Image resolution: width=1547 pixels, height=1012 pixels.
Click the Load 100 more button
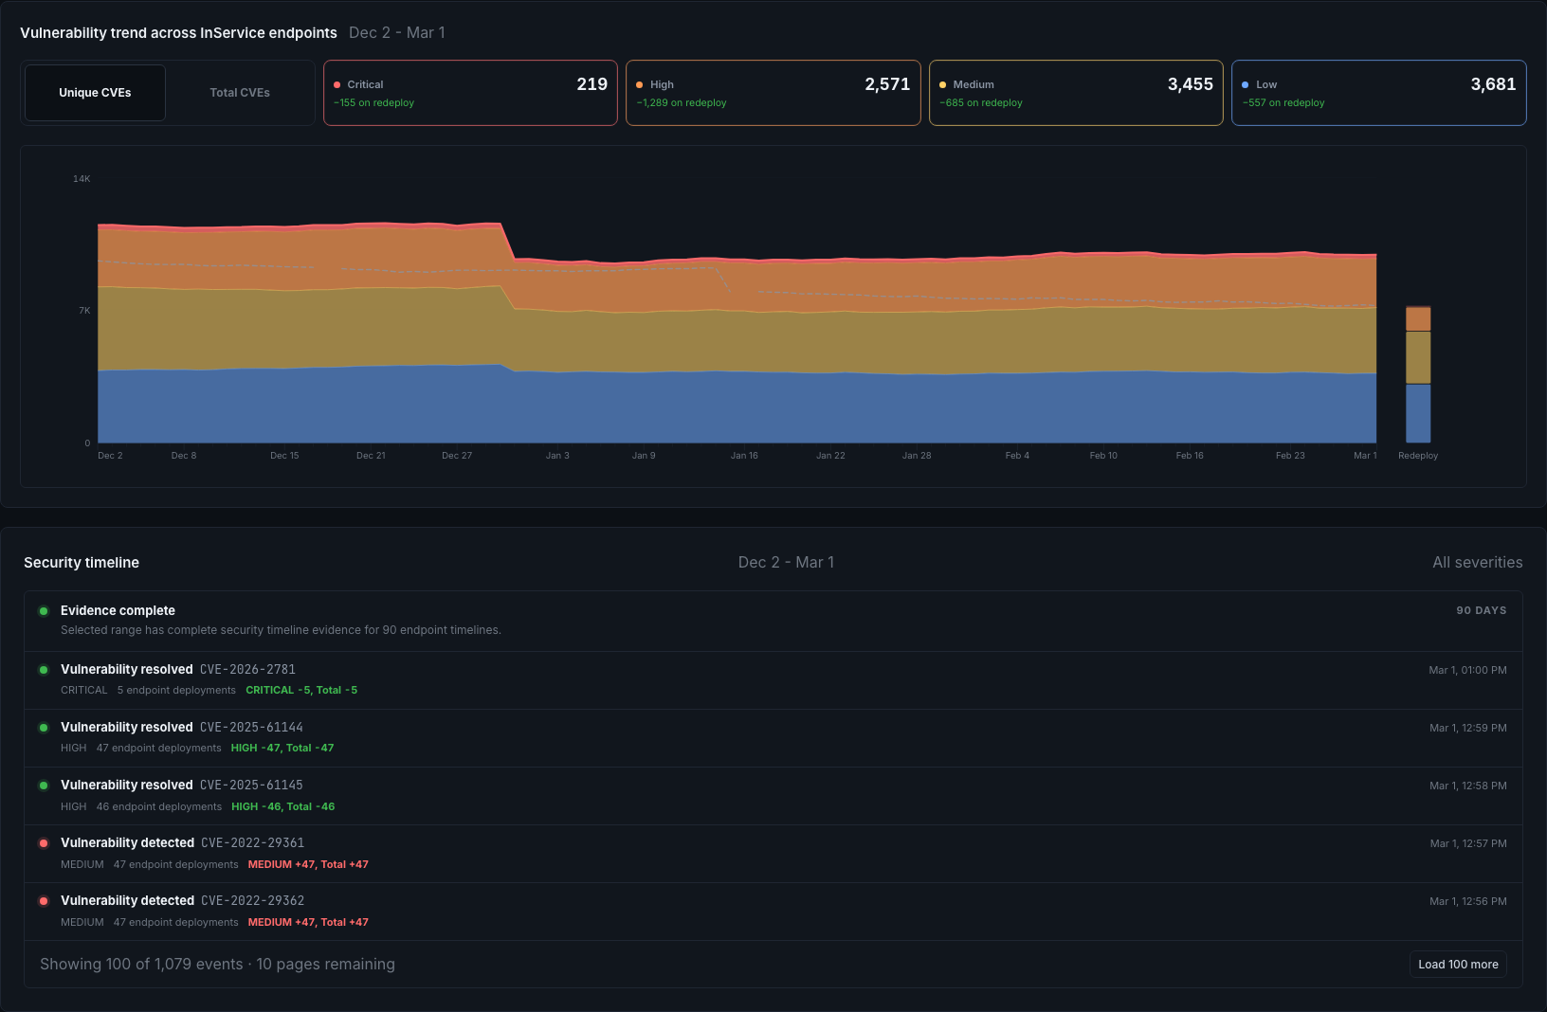(1458, 965)
